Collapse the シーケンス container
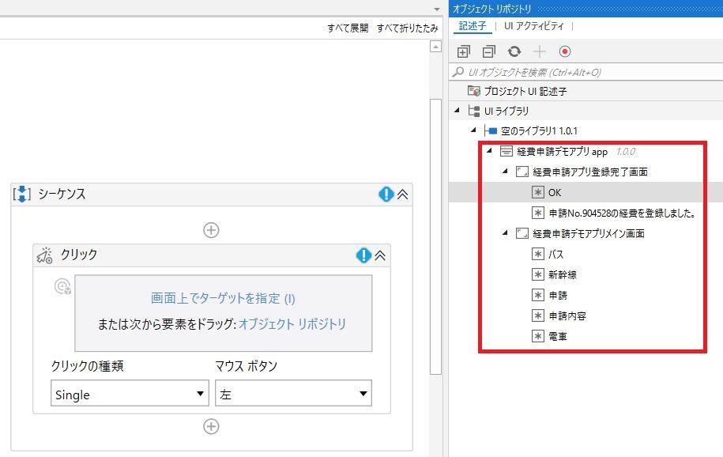723x457 pixels. pyautogui.click(x=402, y=195)
